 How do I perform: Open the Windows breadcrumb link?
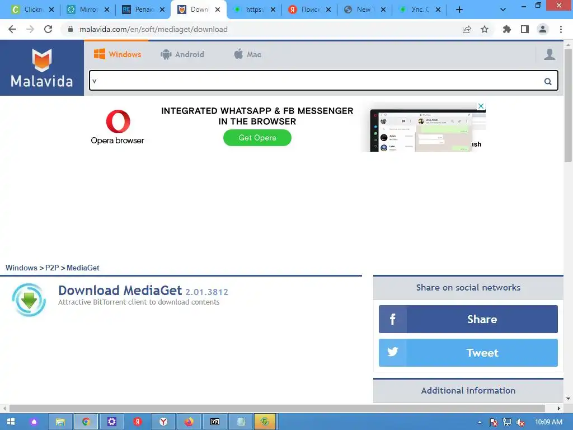[21, 268]
